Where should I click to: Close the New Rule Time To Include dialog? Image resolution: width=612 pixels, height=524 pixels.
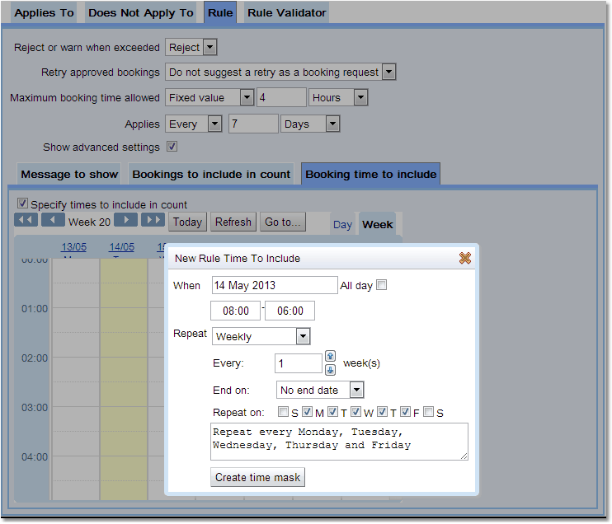coord(464,258)
